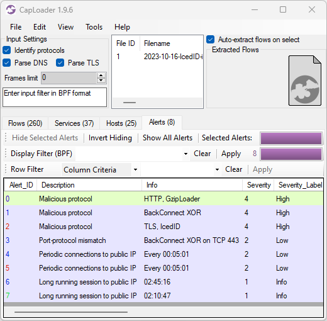Click Invert Hiding button
327x321 pixels.
[110, 138]
